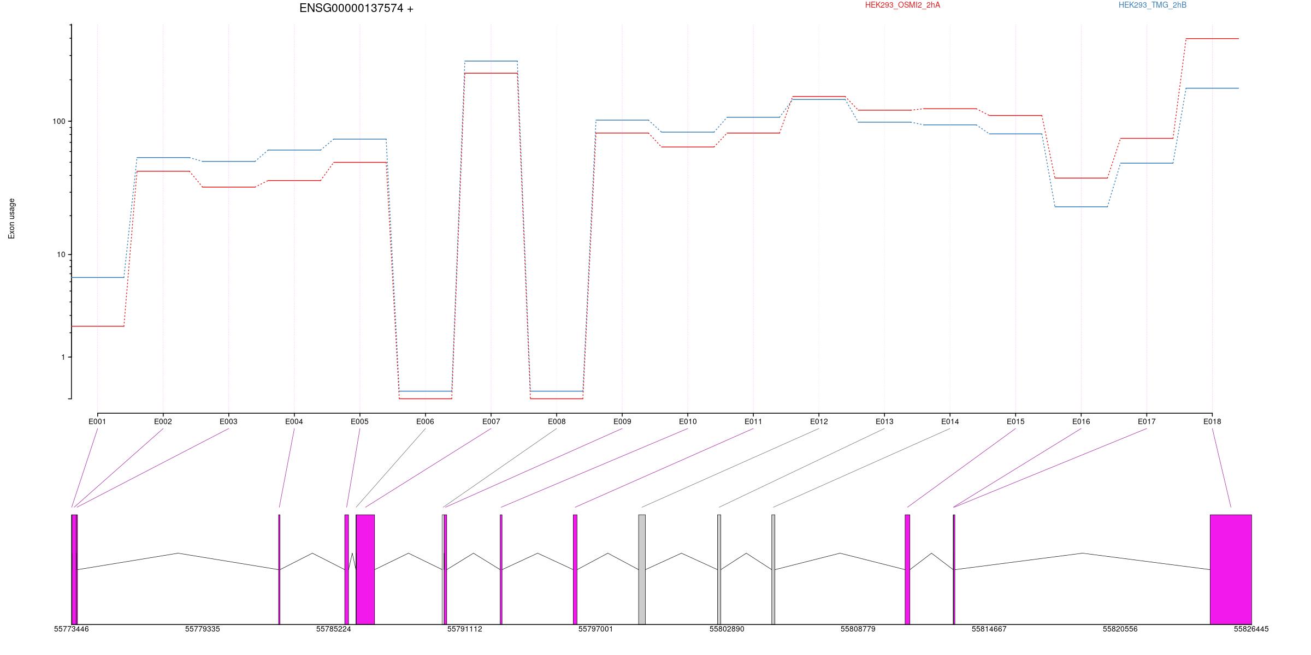Click the red line segment above E018

coord(1212,39)
